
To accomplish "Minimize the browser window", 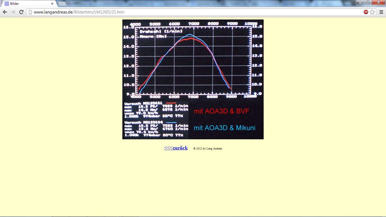I will [x=360, y=3].
